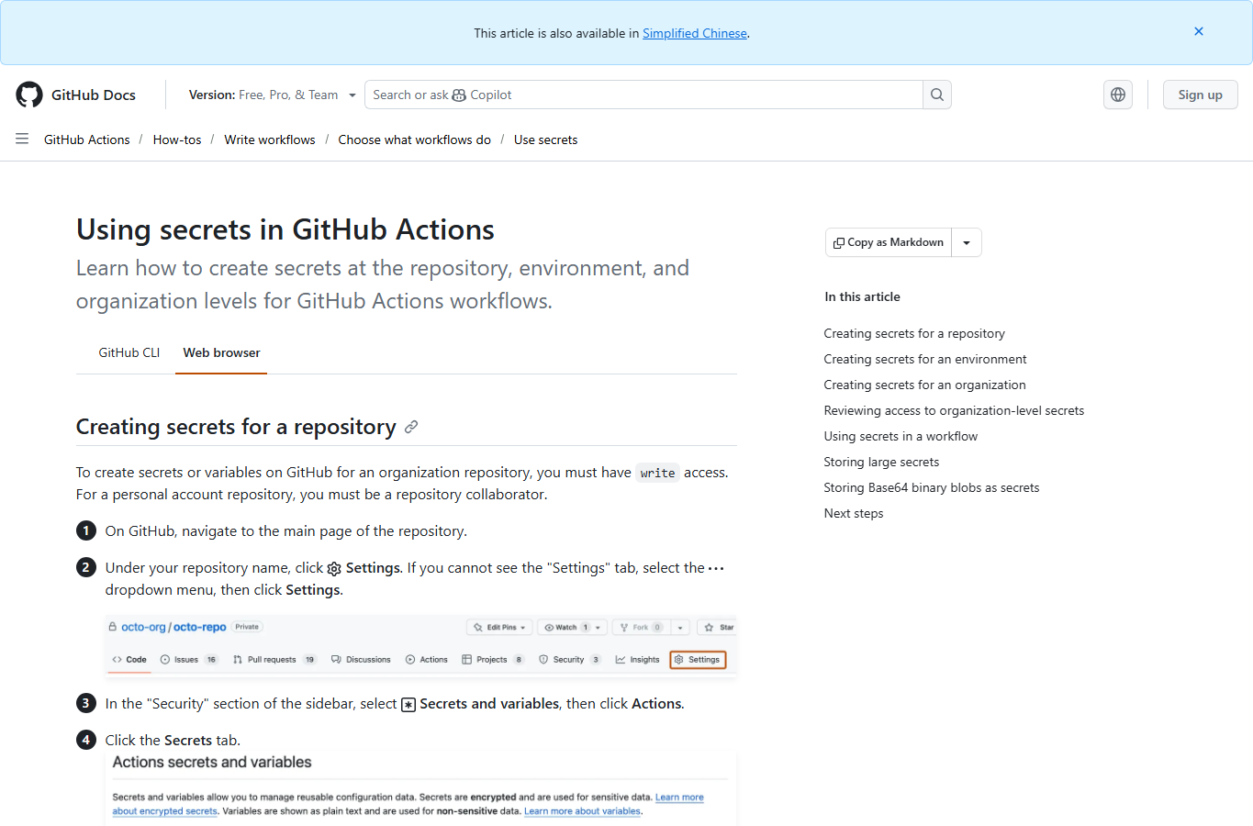Click the Use secrets breadcrumb
The width and height of the screenshot is (1253, 826).
546,140
